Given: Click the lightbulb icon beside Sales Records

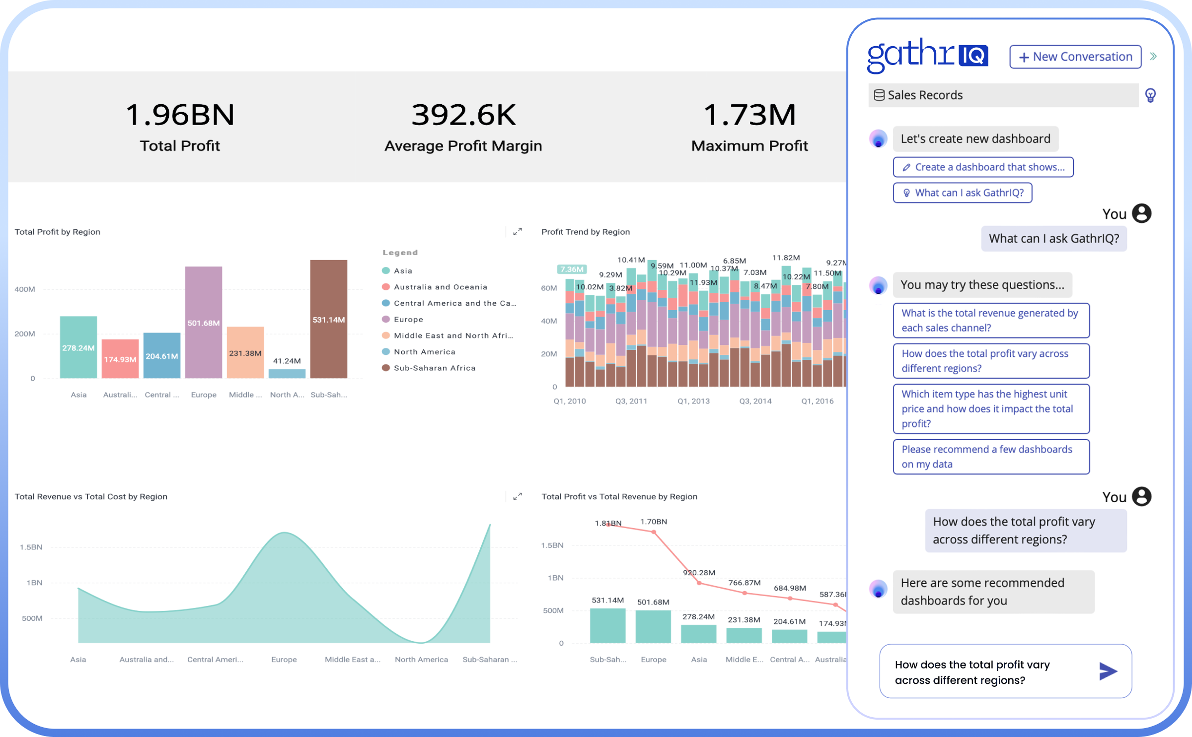Looking at the screenshot, I should coord(1151,95).
